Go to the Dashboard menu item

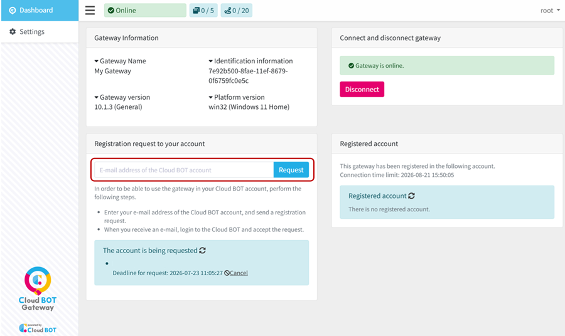click(x=40, y=11)
